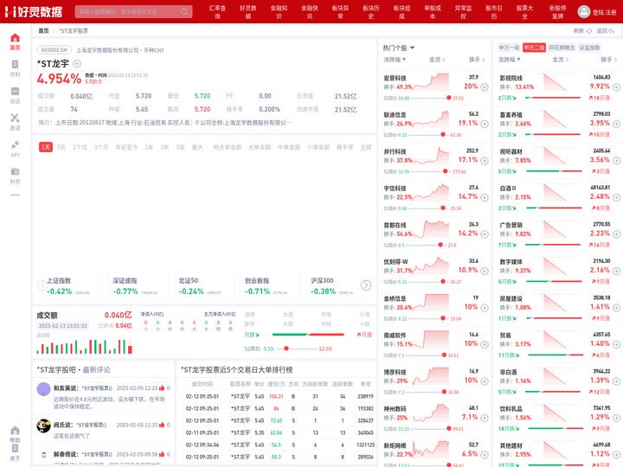Sort hot stocks by 换手
The image size is (623, 467).
(x=477, y=60)
